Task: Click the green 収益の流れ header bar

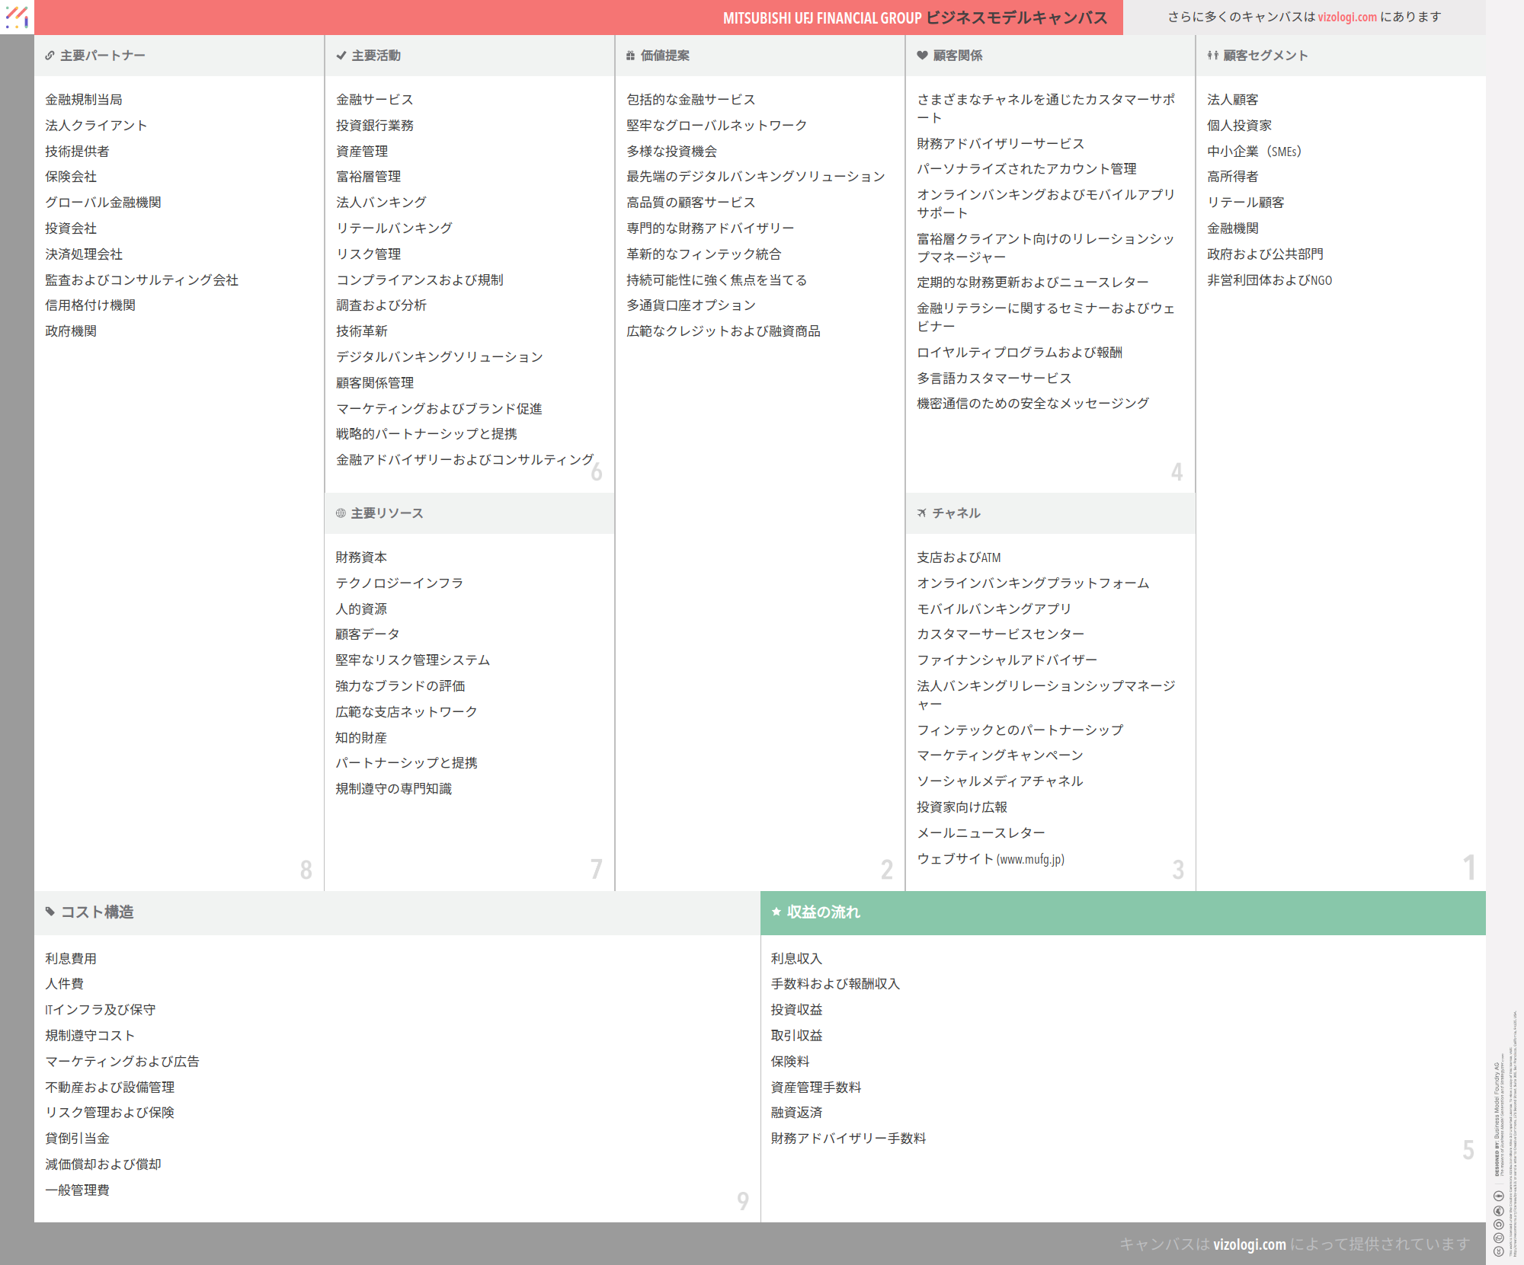Action: pyautogui.click(x=1122, y=912)
